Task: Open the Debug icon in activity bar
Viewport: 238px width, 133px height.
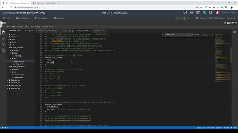Action: [3, 50]
